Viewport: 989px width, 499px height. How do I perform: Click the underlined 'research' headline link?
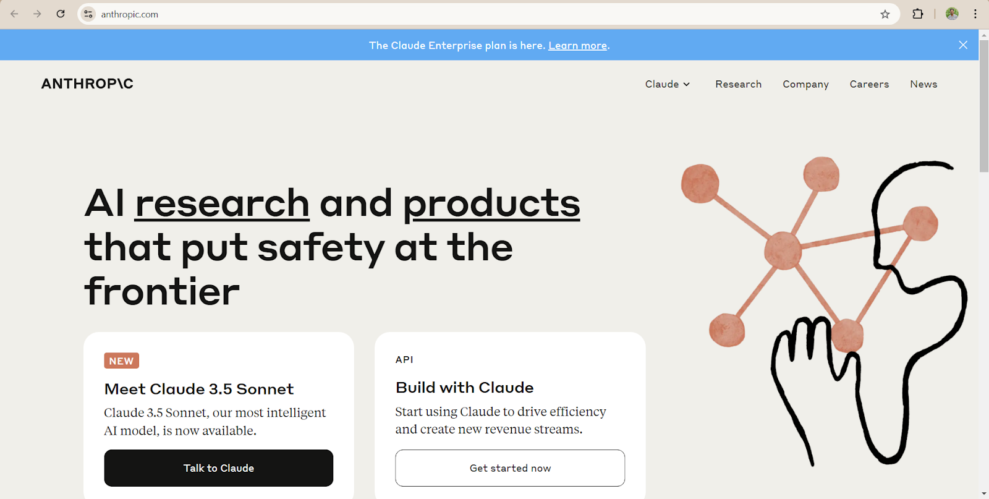pyautogui.click(x=222, y=203)
